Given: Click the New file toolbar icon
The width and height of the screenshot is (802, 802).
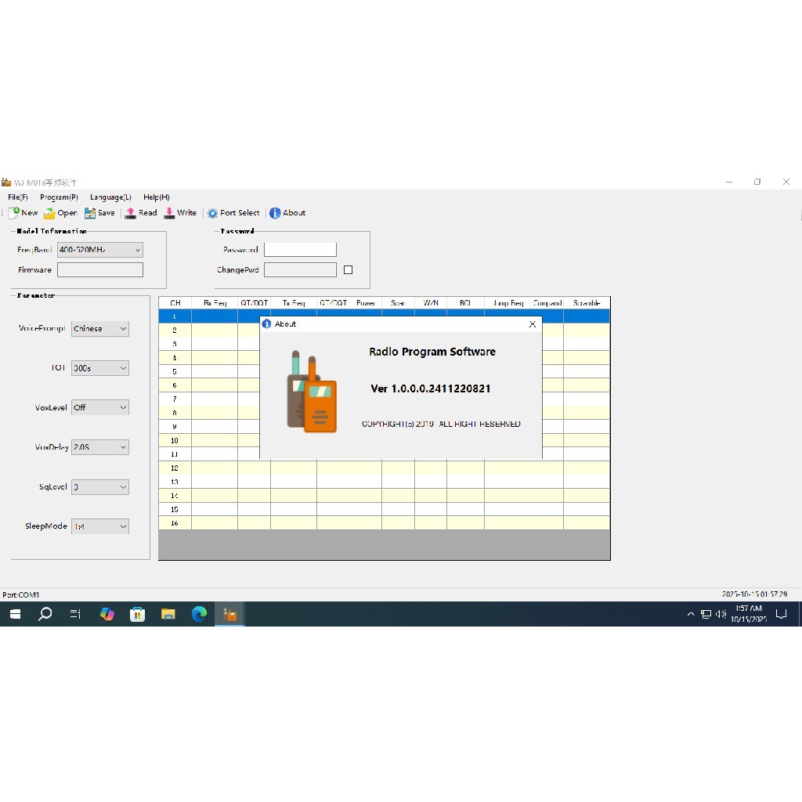Looking at the screenshot, I should click(14, 213).
